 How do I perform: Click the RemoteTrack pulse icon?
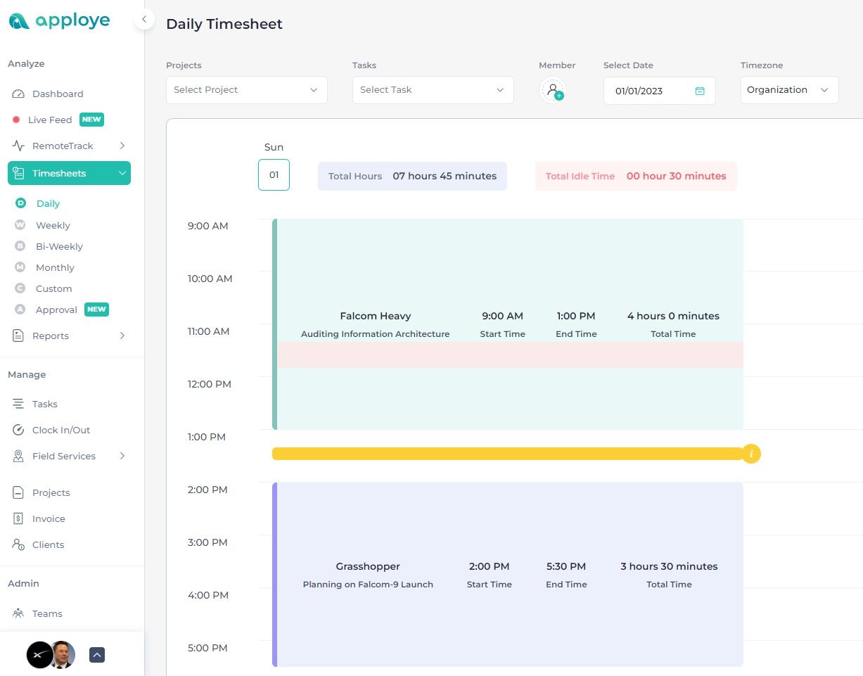point(19,146)
